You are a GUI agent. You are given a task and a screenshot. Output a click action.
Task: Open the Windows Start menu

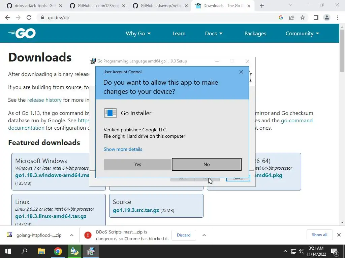click(8, 251)
